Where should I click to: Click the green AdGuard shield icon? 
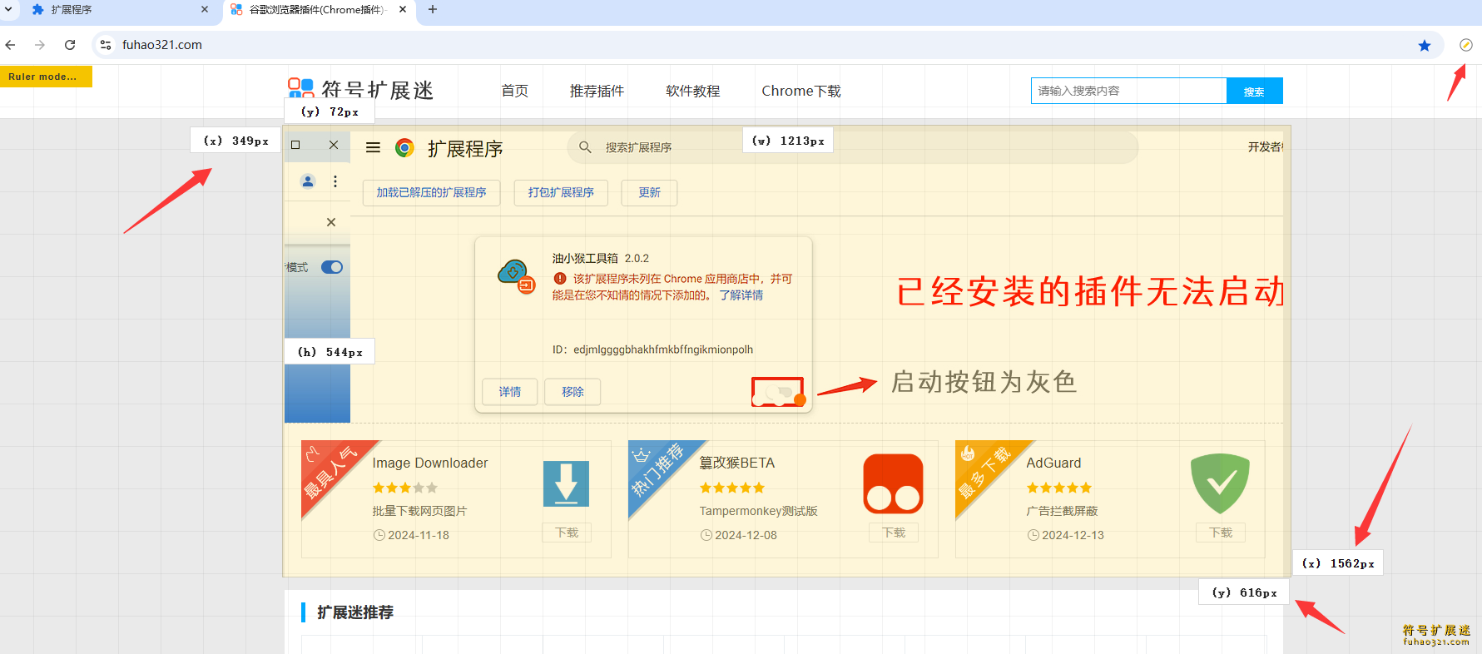1220,483
